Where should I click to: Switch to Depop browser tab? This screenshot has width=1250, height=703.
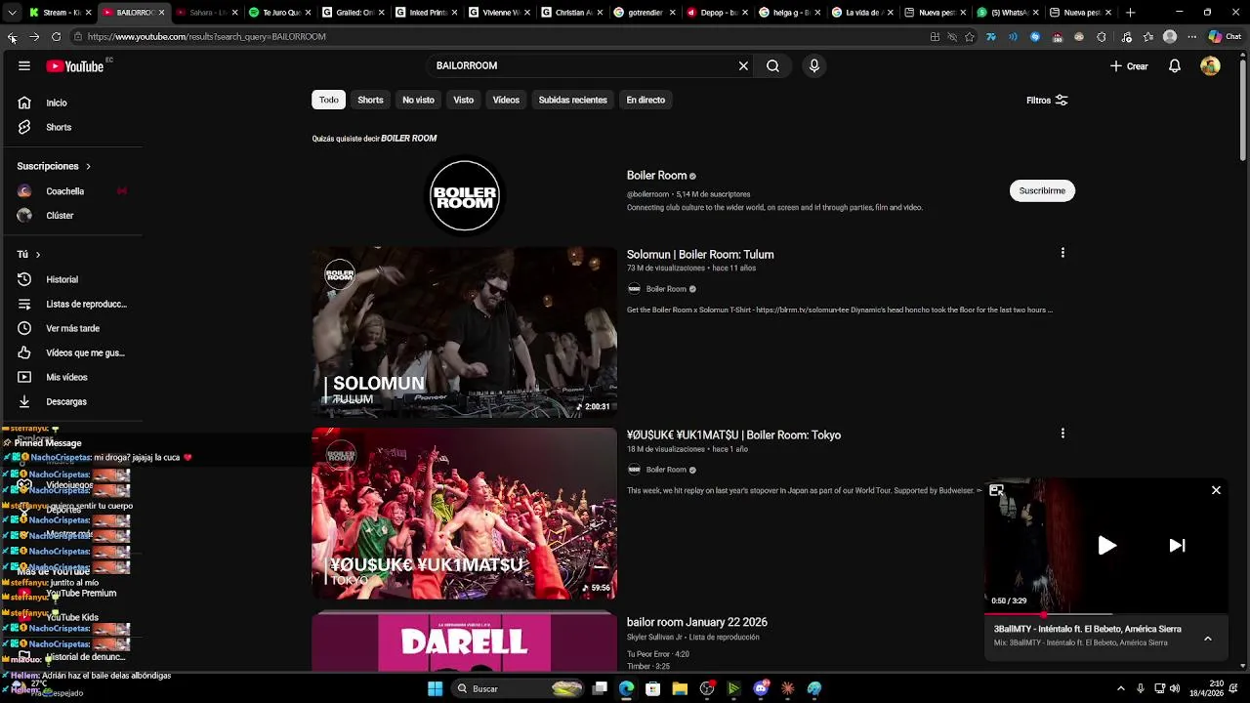click(x=718, y=13)
